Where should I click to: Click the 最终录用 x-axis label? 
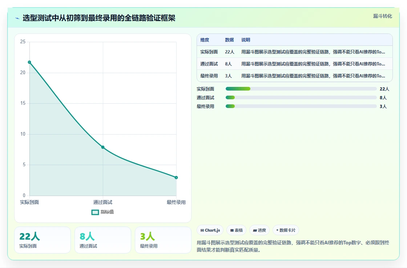[x=176, y=202]
